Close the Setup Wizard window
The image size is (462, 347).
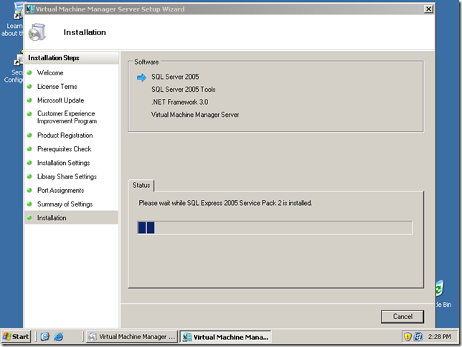tap(428, 9)
